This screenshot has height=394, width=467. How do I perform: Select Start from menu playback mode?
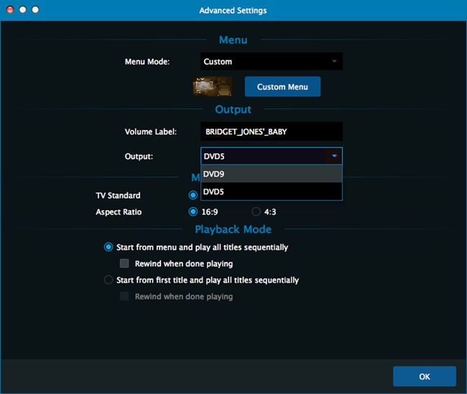tap(108, 247)
